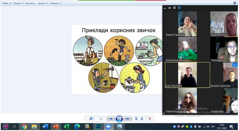Open Movie Maker from taskbar
Screen dimensions: 239x131
click(87, 127)
